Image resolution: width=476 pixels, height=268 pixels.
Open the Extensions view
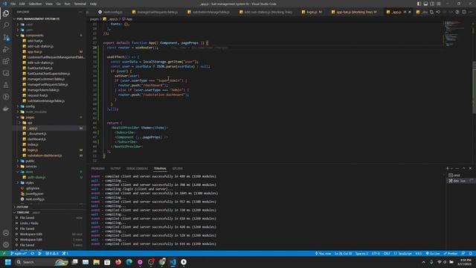[x=6, y=61]
